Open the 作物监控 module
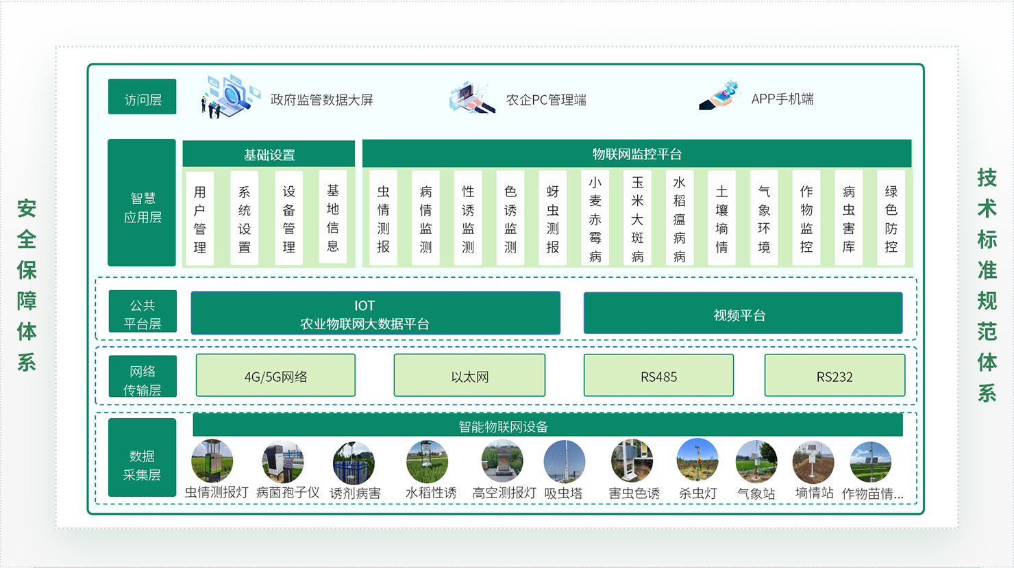The image size is (1014, 568). click(x=807, y=218)
